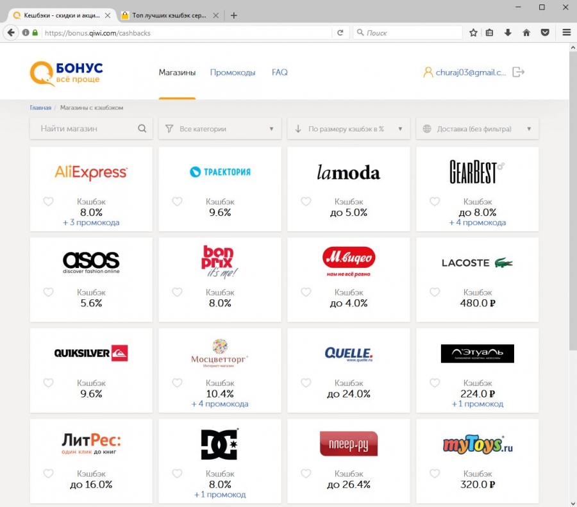Close the Кешбэки tab
This screenshot has width=577, height=507.
pyautogui.click(x=108, y=15)
